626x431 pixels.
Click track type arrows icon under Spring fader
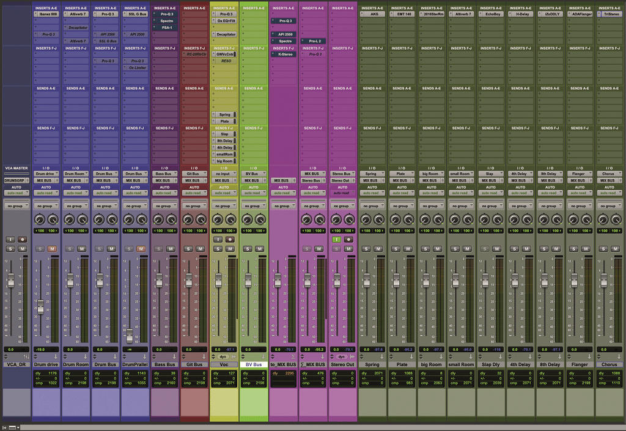pyautogui.click(x=362, y=356)
